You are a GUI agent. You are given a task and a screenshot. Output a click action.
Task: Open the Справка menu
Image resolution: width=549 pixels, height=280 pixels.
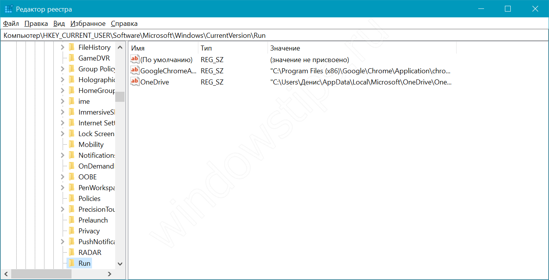[124, 24]
